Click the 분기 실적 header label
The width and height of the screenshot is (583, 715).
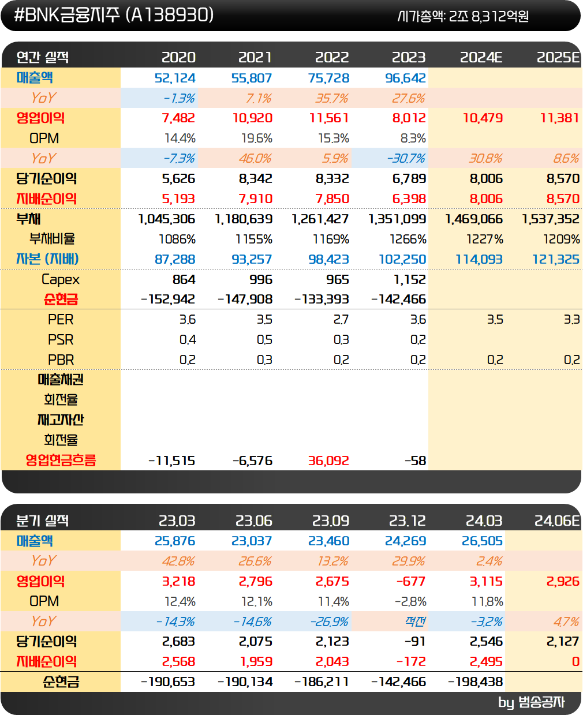[x=43, y=521]
